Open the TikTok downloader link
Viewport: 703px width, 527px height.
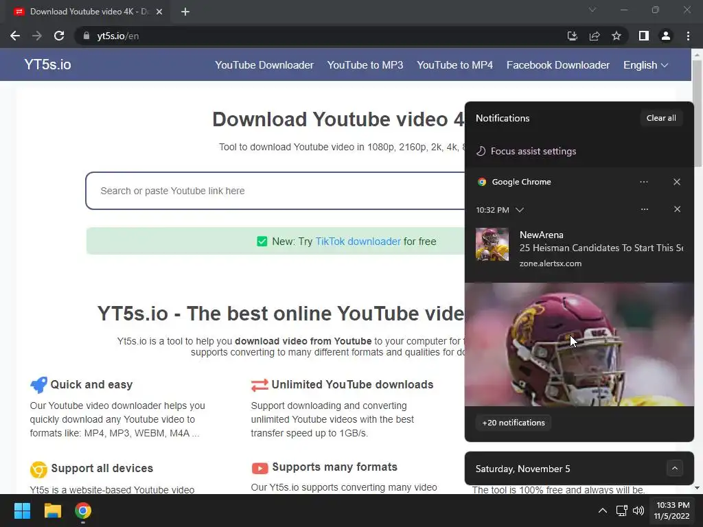(x=358, y=241)
